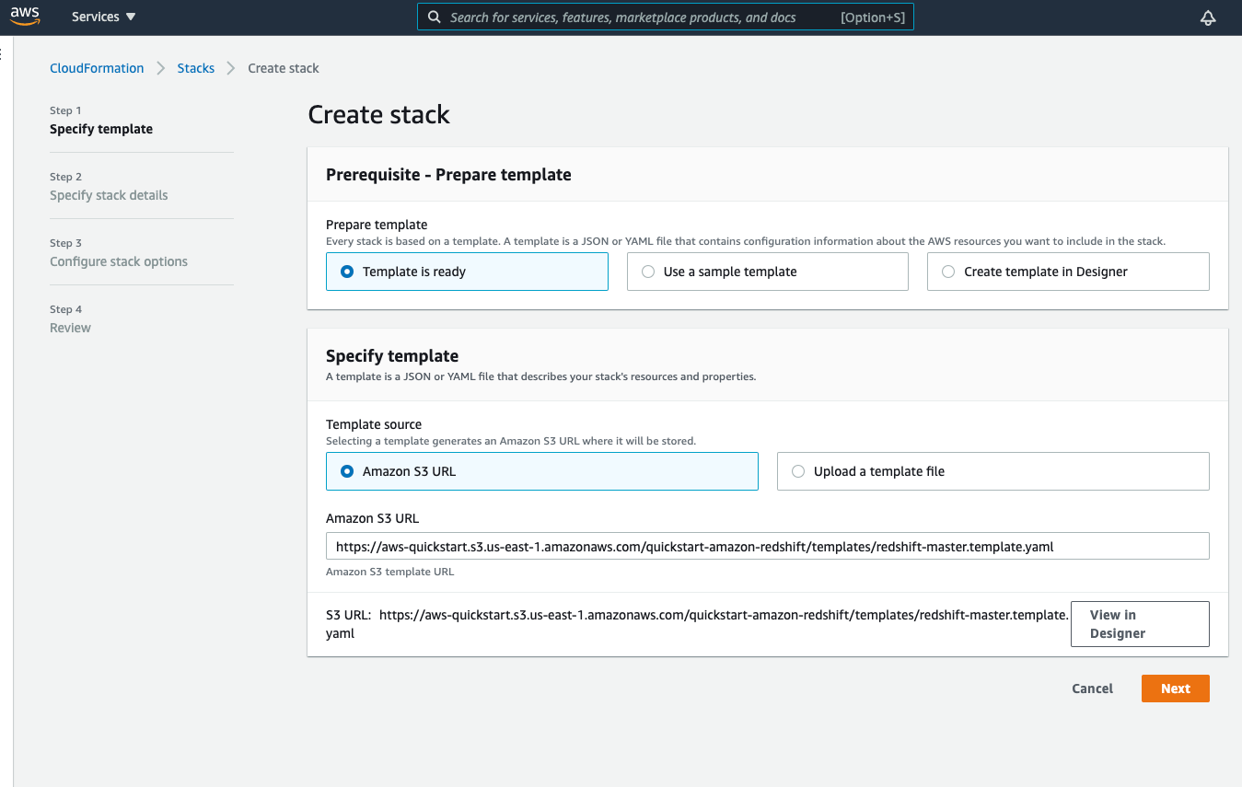Expand the collapsed left side navigation handle
This screenshot has width=1242, height=787.
pyautogui.click(x=3, y=54)
